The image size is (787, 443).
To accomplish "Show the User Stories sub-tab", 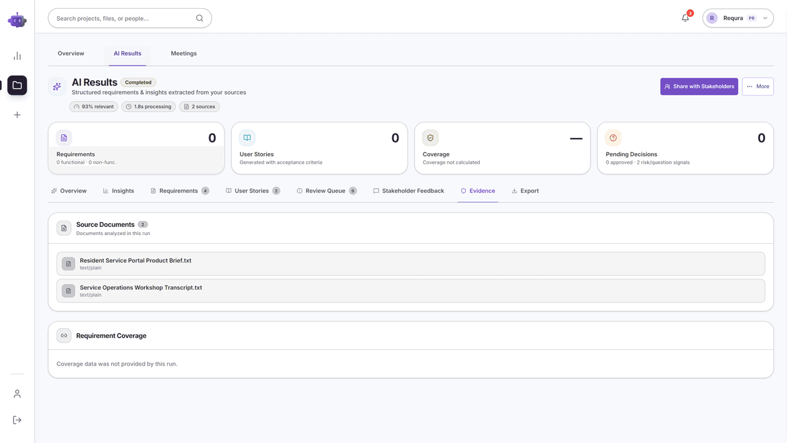I will [x=253, y=191].
